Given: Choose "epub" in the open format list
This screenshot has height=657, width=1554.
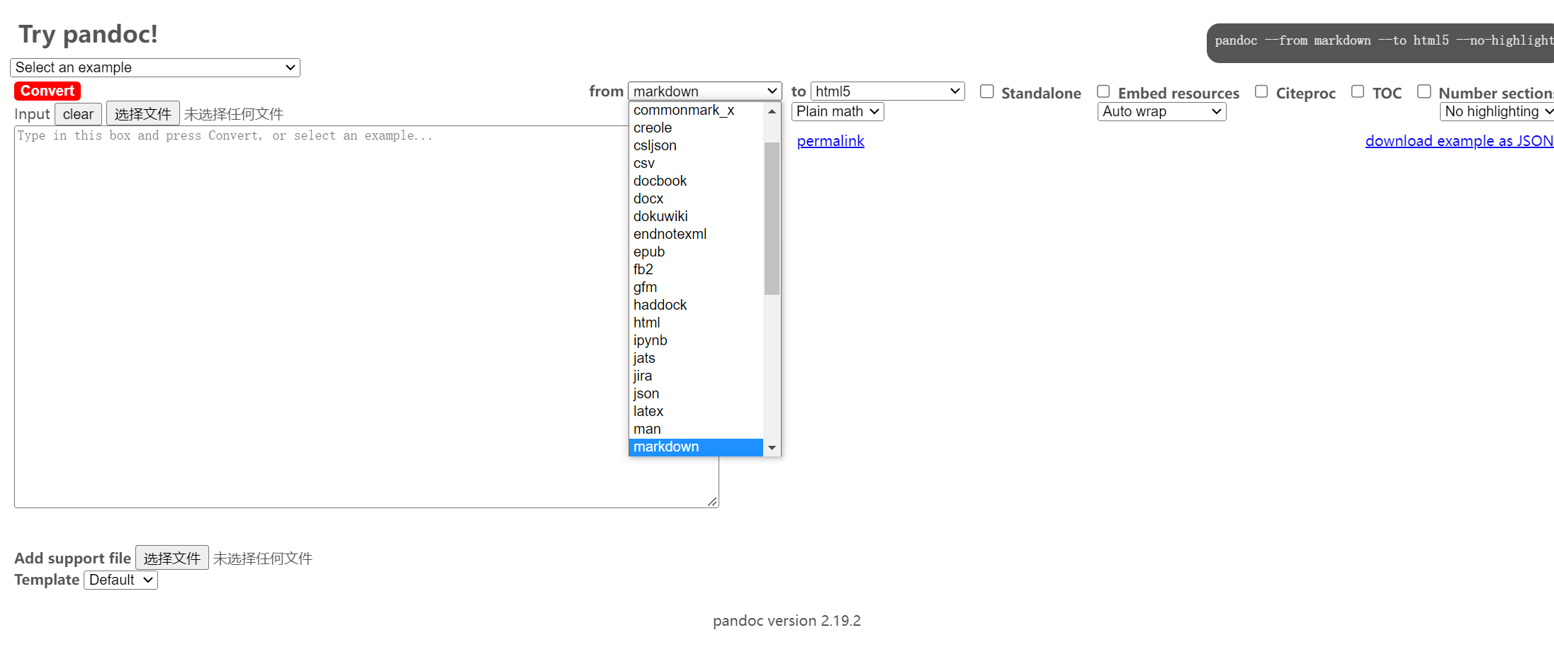Looking at the screenshot, I should (x=648, y=252).
